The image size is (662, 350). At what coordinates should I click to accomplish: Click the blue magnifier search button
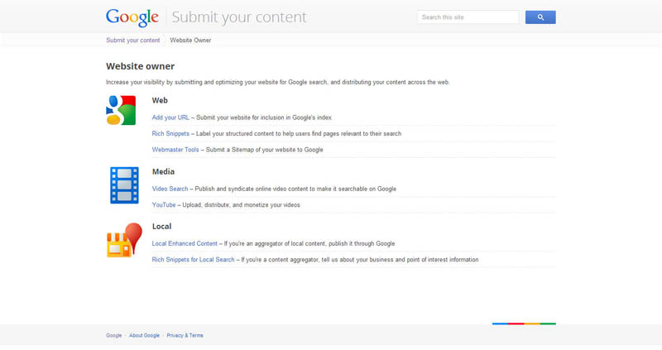(x=540, y=17)
